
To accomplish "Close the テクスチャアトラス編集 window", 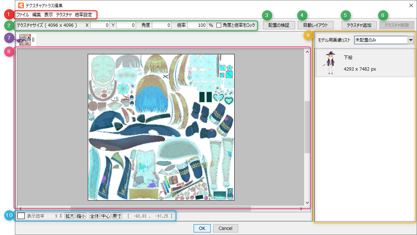I will click(x=411, y=5).
